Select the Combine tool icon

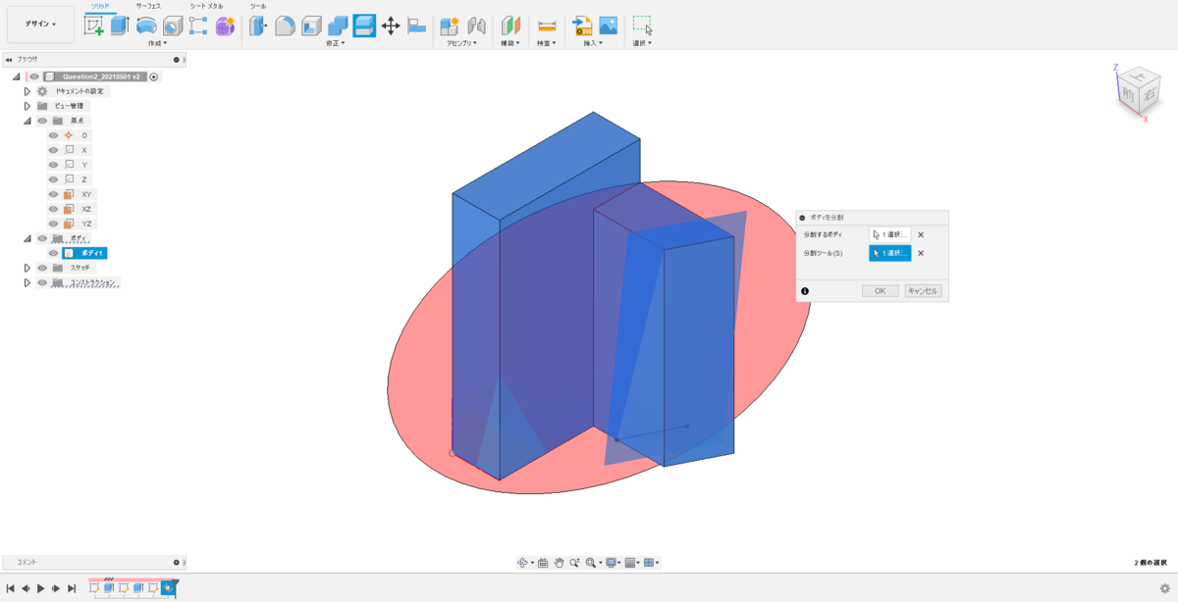(338, 26)
